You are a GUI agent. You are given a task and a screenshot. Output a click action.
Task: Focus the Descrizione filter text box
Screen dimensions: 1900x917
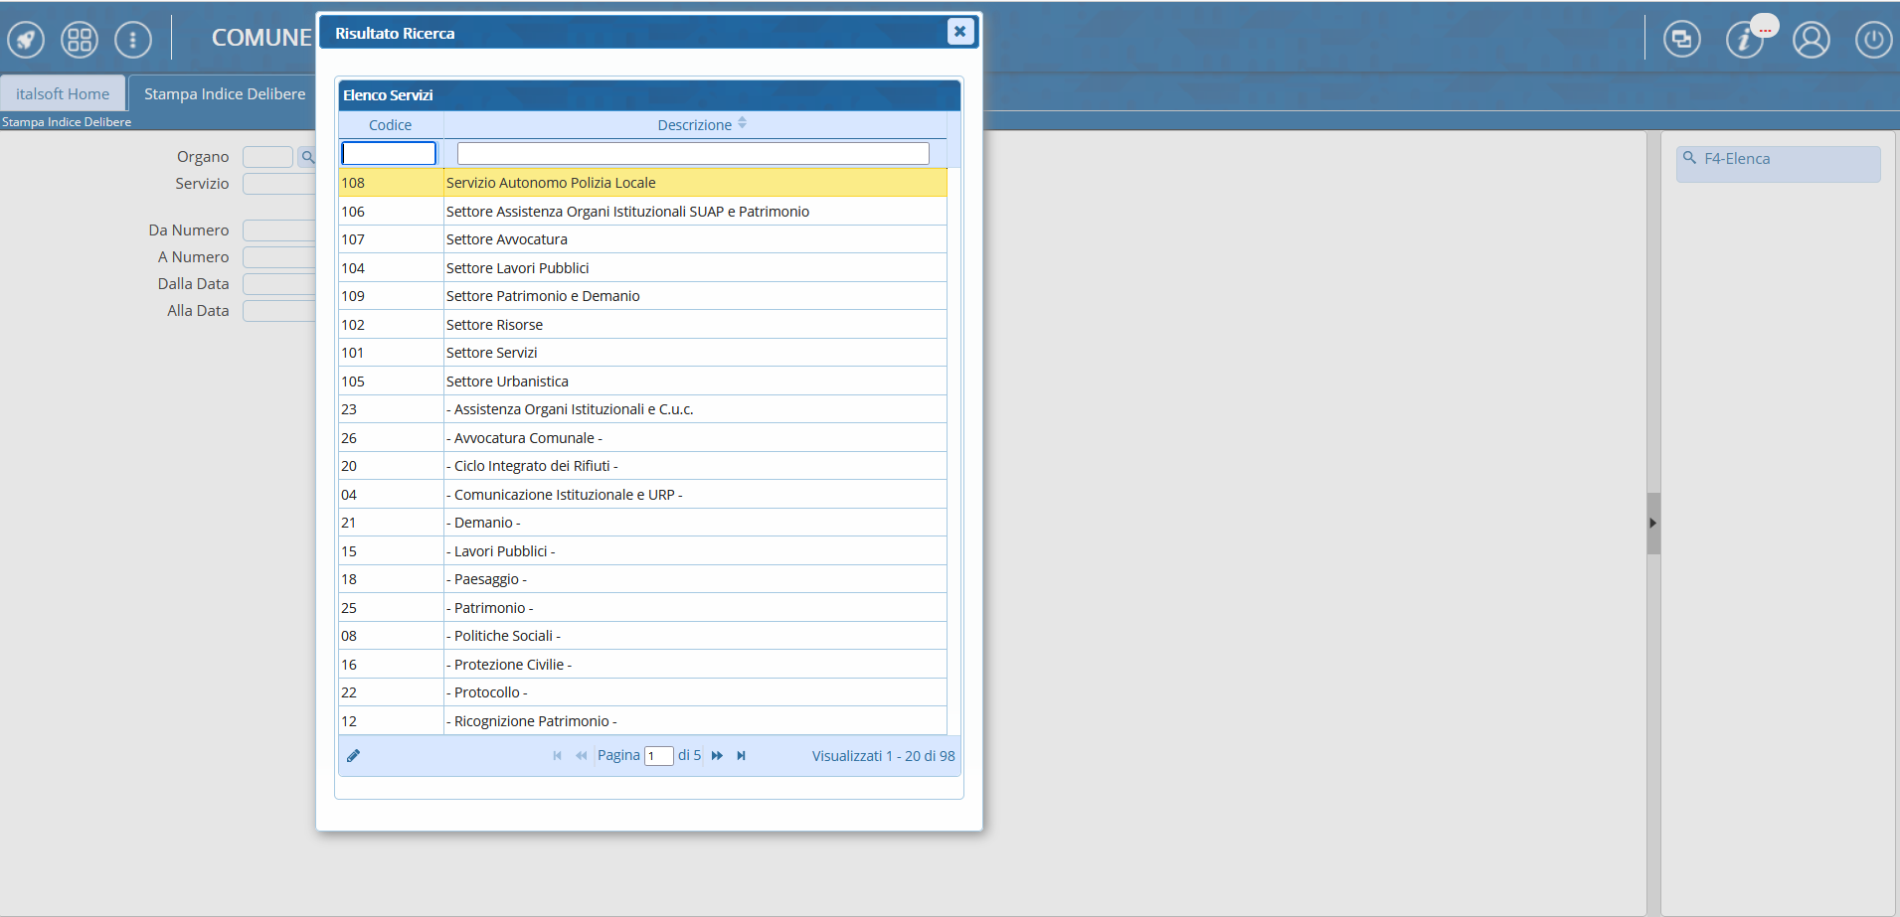(x=693, y=153)
